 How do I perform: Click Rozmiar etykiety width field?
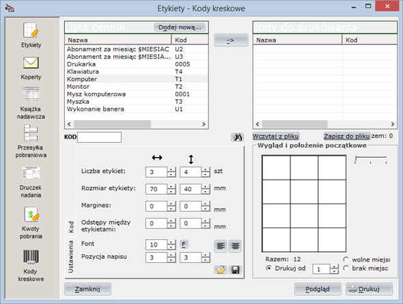(156, 189)
